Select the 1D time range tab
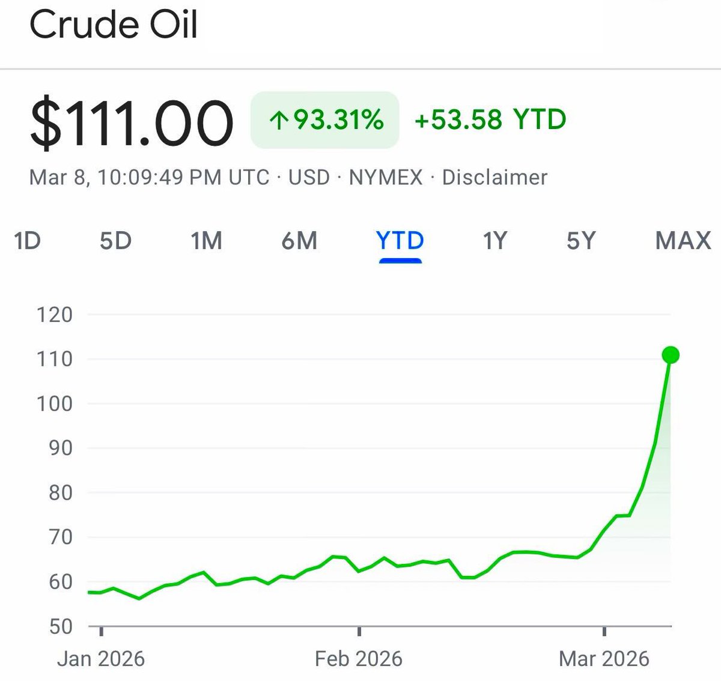721x681 pixels. click(27, 241)
